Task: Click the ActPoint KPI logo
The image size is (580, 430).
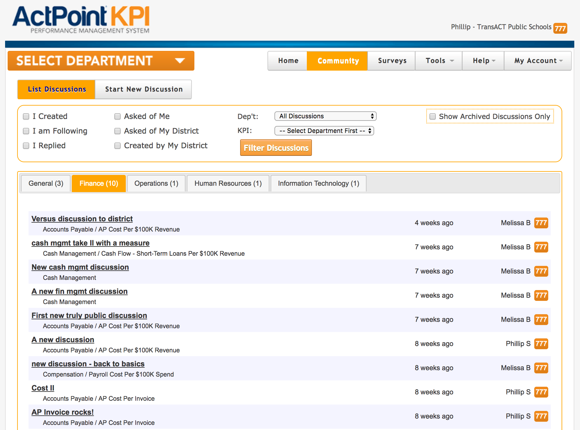Action: 81,20
